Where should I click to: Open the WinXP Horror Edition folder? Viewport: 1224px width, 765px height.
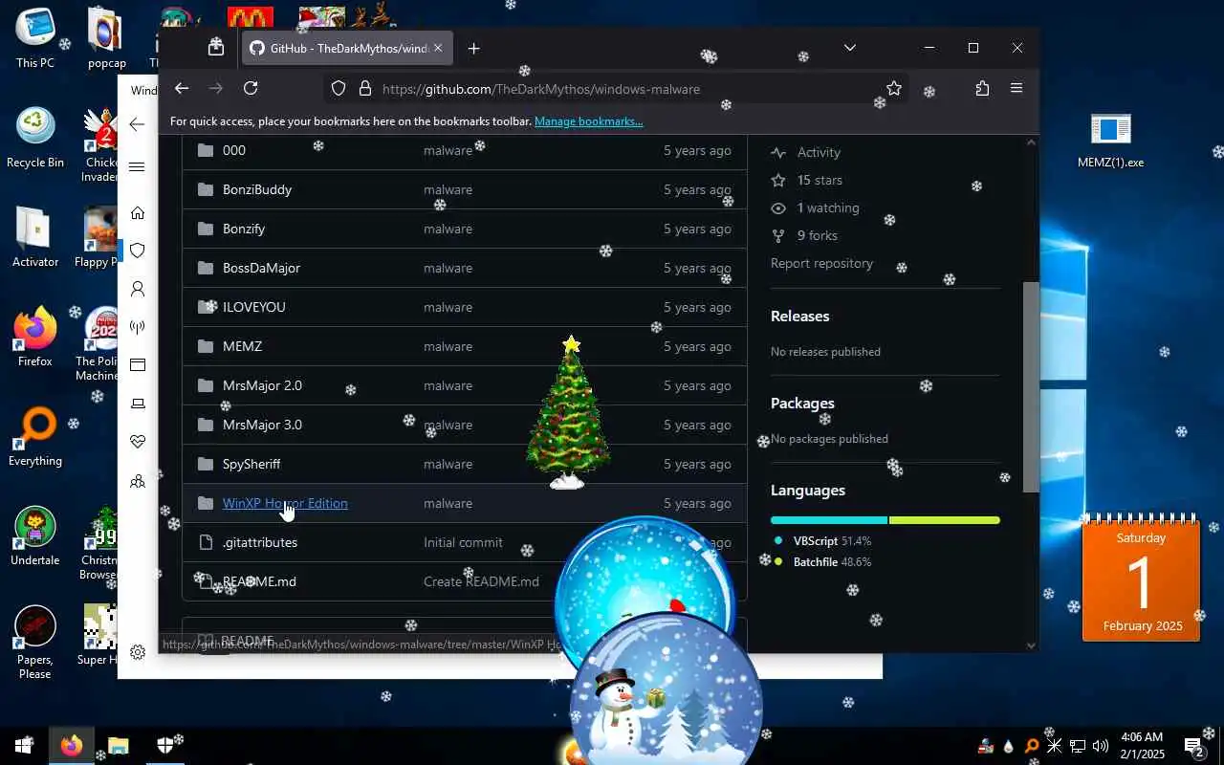click(x=285, y=503)
